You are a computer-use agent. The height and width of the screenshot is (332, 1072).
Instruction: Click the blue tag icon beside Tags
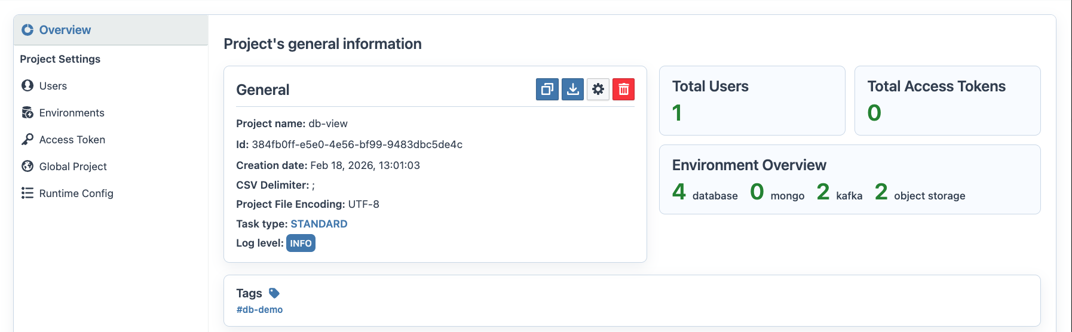tap(274, 293)
